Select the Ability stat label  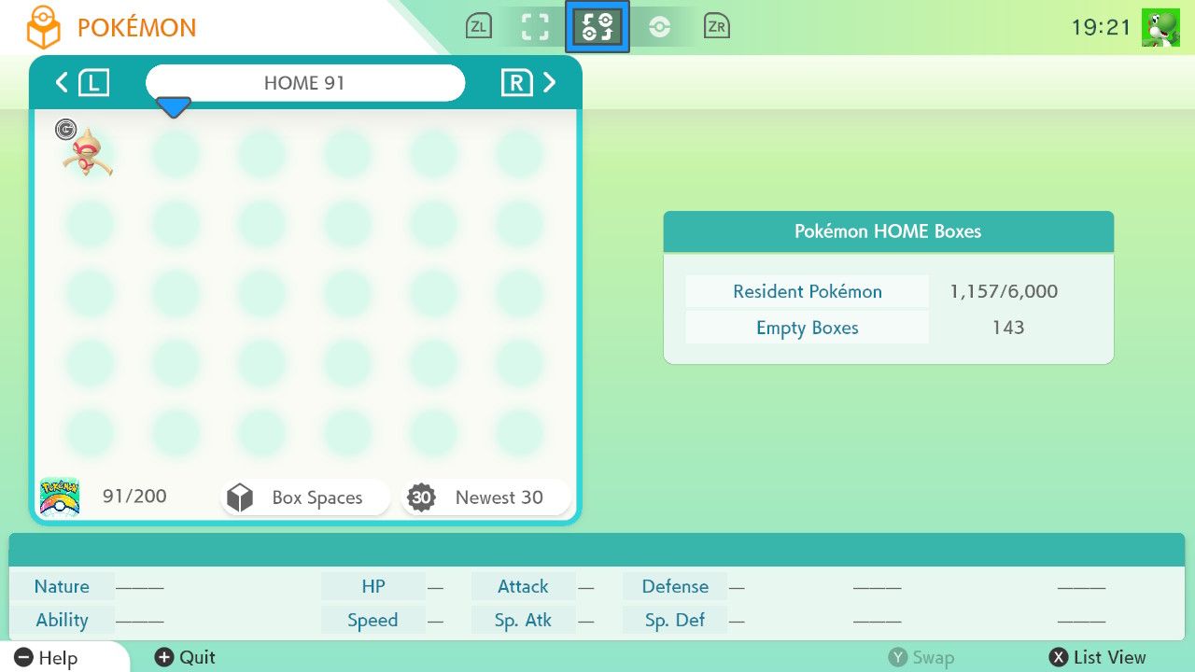[x=62, y=620]
